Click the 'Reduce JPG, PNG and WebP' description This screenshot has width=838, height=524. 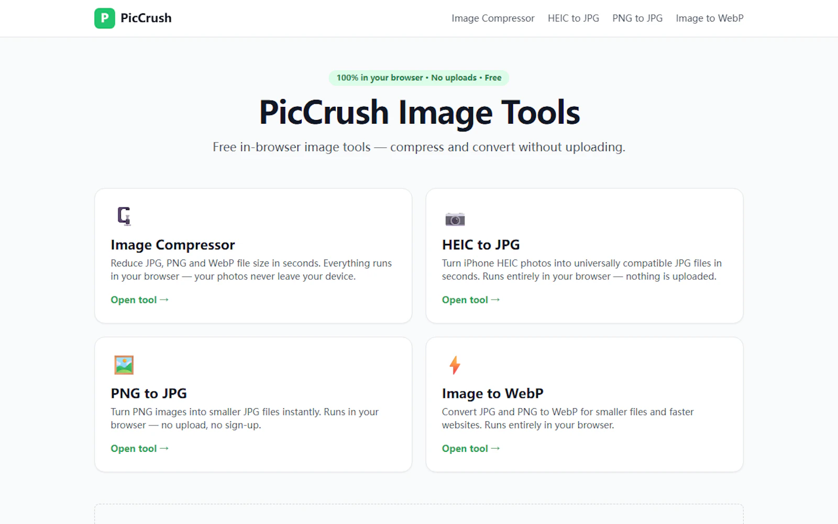click(251, 270)
